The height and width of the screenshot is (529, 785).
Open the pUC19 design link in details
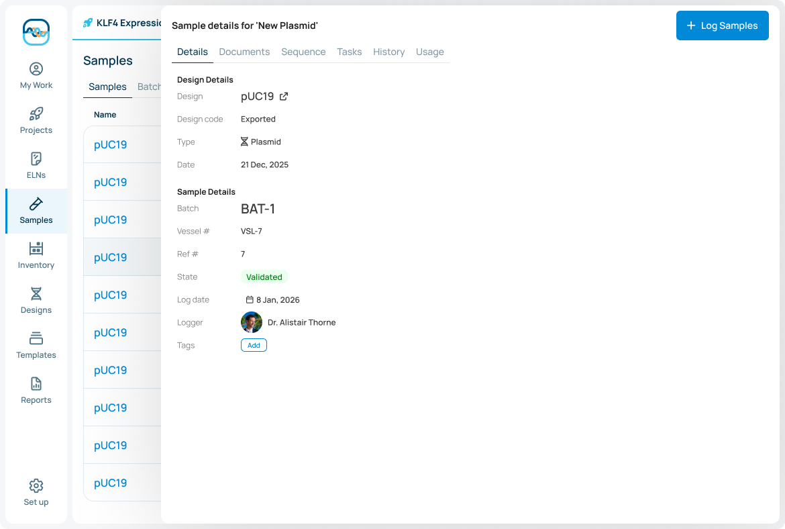258,96
